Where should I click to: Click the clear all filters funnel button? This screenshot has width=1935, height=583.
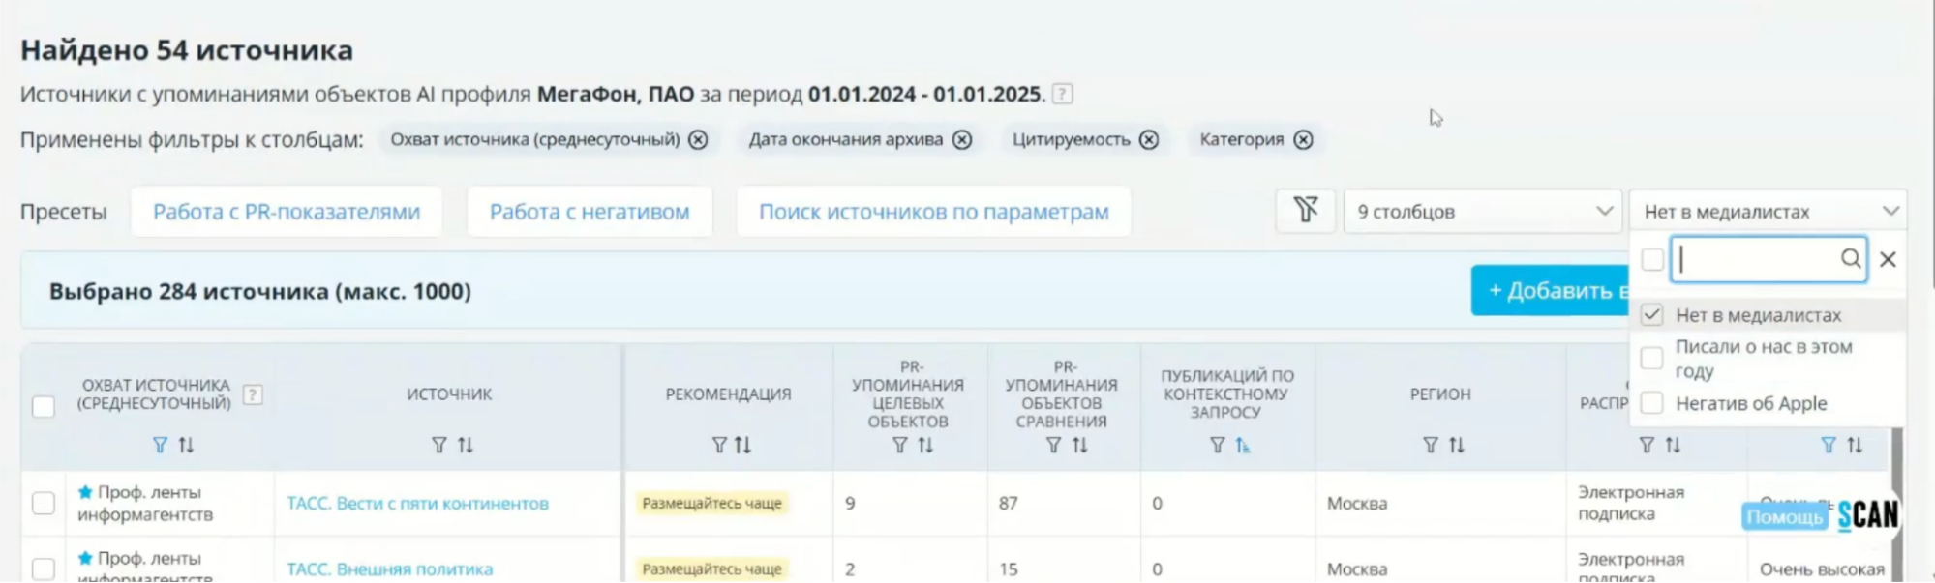click(1306, 211)
